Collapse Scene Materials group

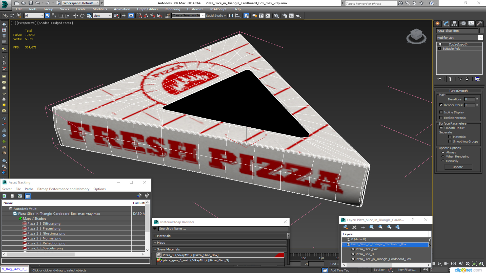[155, 249]
